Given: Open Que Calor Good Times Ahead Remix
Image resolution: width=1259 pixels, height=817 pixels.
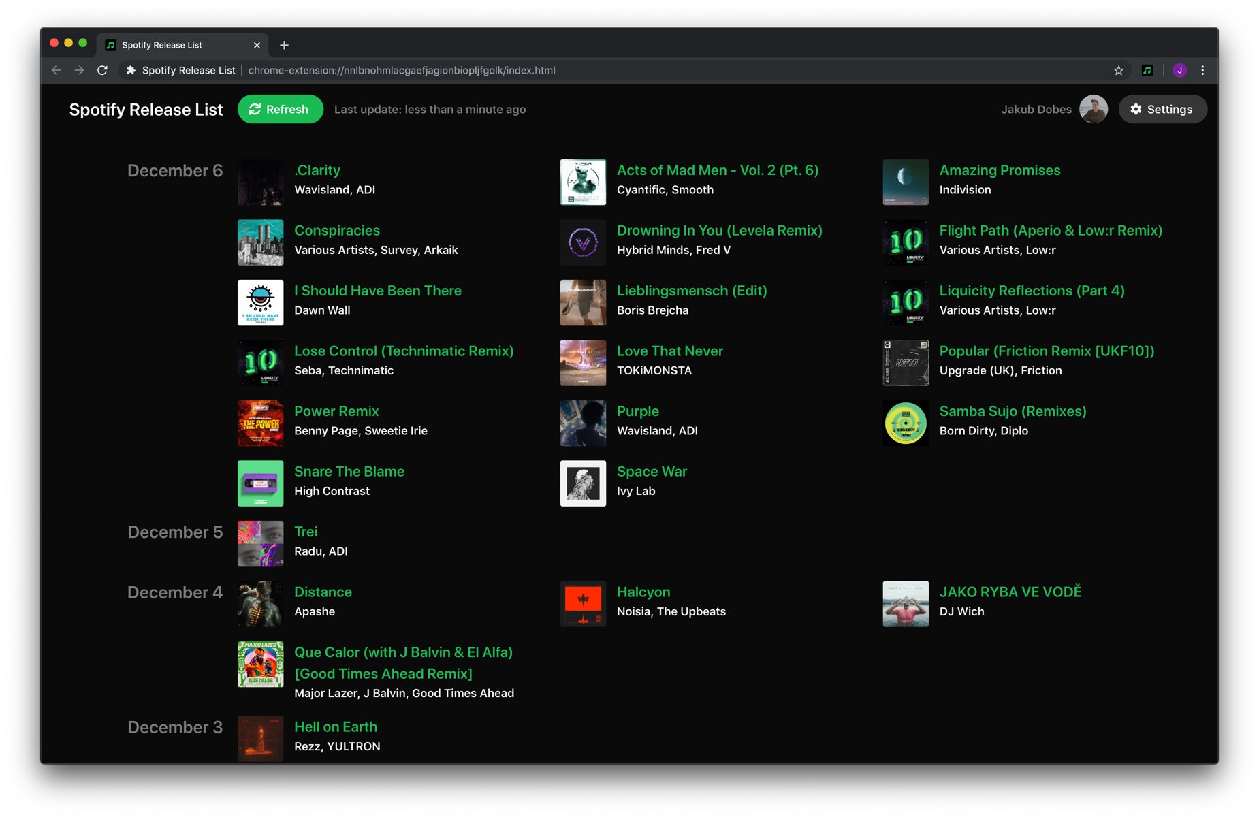Looking at the screenshot, I should [403, 662].
